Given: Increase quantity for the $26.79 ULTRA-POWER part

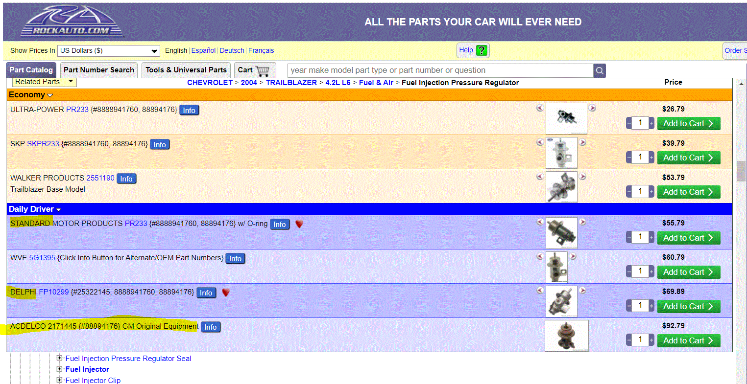Looking at the screenshot, I should pos(651,123).
